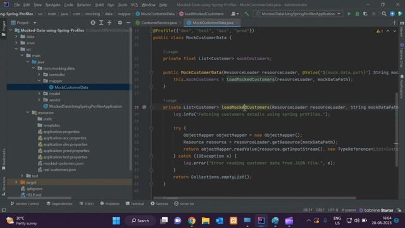Click the stop run square icon
The width and height of the screenshot is (405, 228).
pyautogui.click(x=374, y=14)
